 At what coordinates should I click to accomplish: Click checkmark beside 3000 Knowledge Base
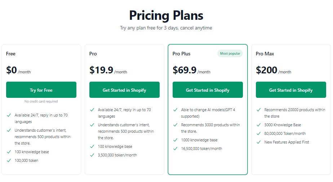(x=259, y=125)
